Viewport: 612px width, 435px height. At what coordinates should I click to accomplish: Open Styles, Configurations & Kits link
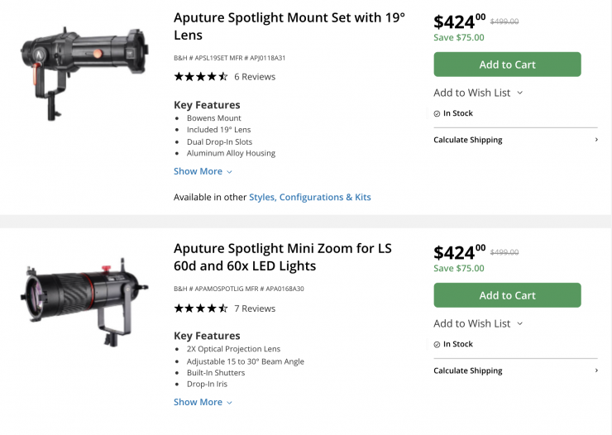point(310,197)
